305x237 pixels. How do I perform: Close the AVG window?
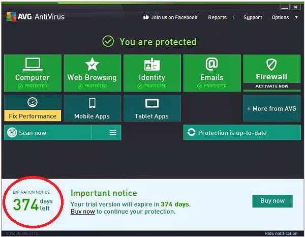coord(296,7)
